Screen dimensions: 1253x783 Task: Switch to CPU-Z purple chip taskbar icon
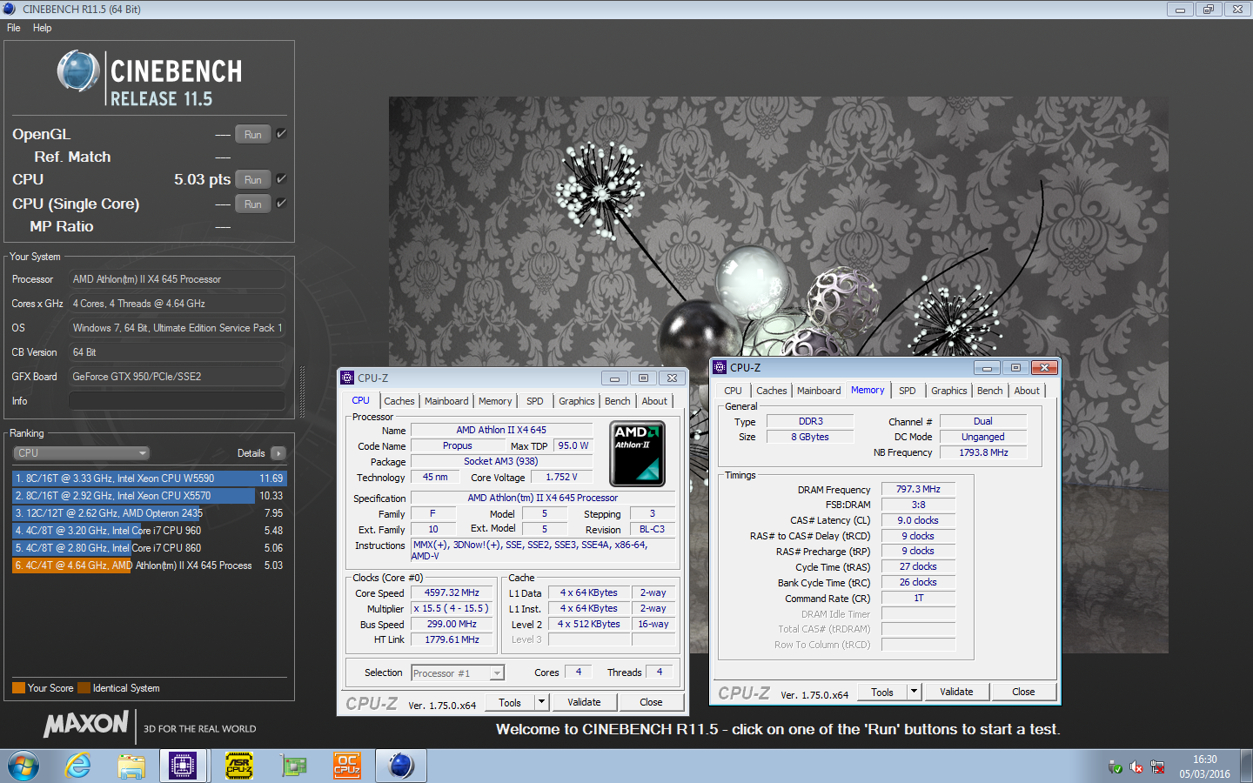[183, 766]
